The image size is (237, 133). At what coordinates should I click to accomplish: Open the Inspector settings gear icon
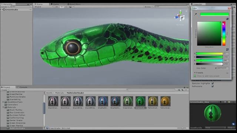tap(234, 7)
